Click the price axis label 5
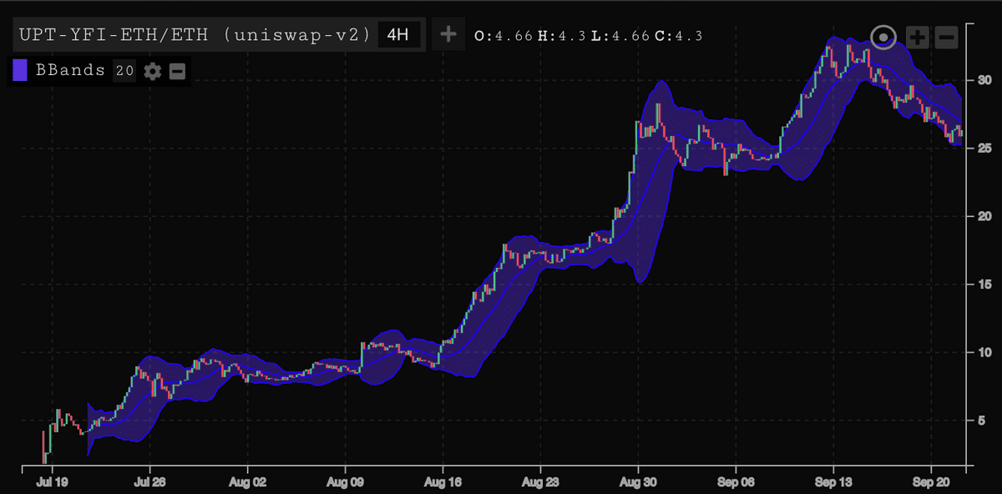This screenshot has height=494, width=1002. point(981,421)
